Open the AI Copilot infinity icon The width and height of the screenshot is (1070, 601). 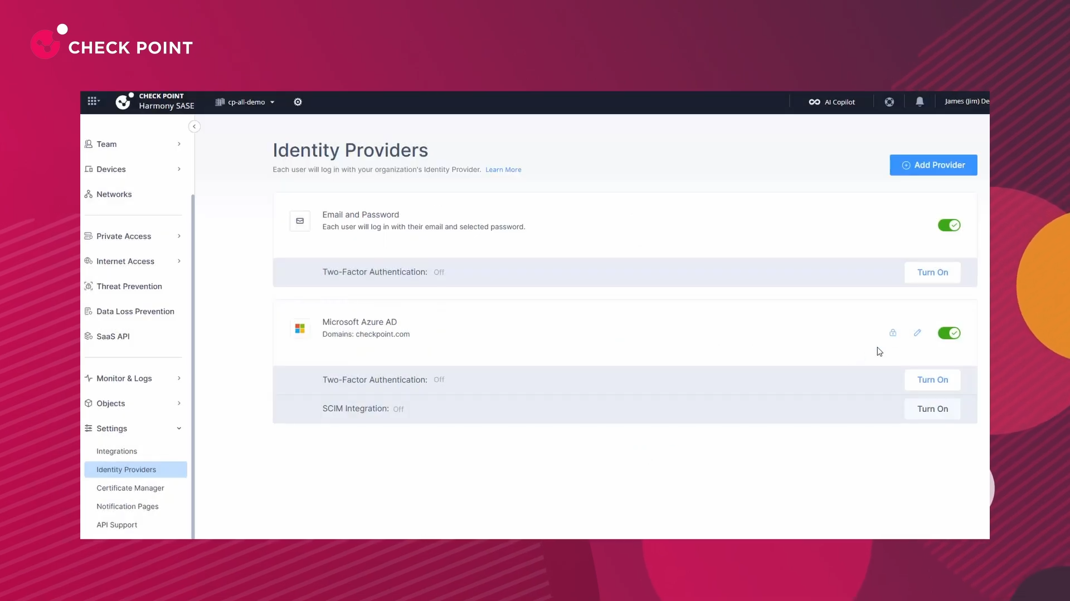(814, 102)
